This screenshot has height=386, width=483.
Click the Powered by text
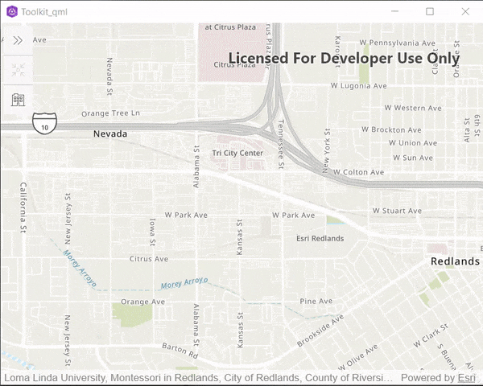click(427, 377)
